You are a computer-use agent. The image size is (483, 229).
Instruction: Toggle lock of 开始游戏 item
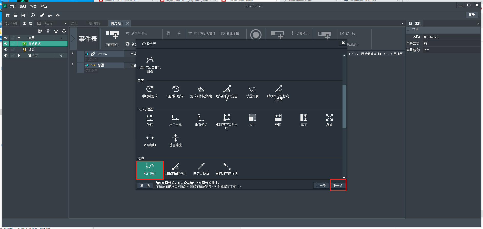coord(13,44)
